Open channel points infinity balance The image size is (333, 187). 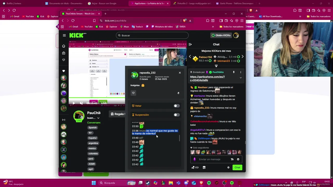coord(195,168)
